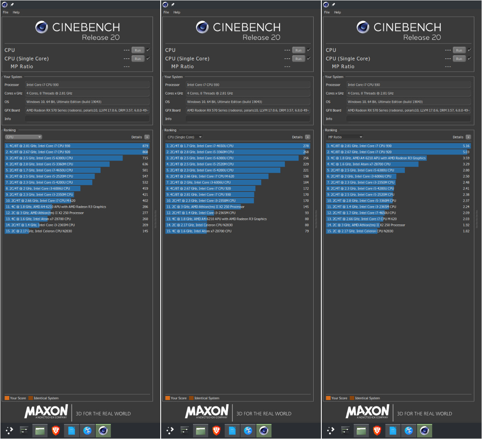Launch Brave browser from the middle taskbar
Screen dimensions: 482x439
tap(216, 430)
